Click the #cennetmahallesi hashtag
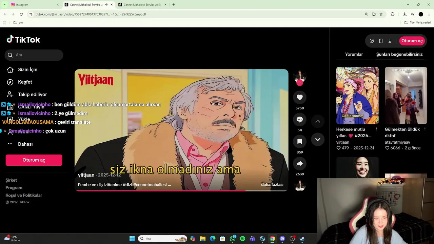The width and height of the screenshot is (434, 244). click(x=150, y=185)
